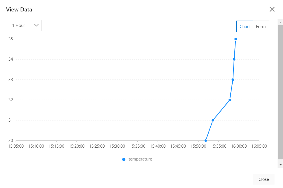Select the data point at value 32

pos(229,100)
